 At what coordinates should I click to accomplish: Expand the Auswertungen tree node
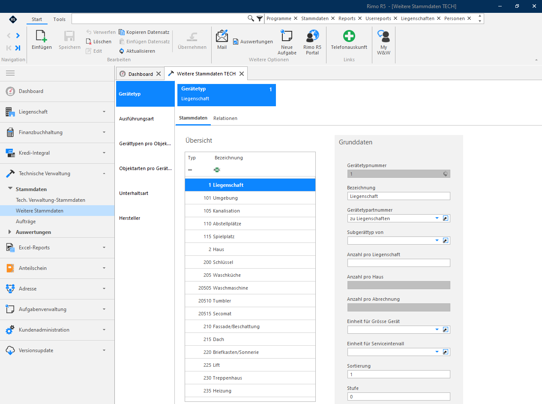click(x=10, y=232)
